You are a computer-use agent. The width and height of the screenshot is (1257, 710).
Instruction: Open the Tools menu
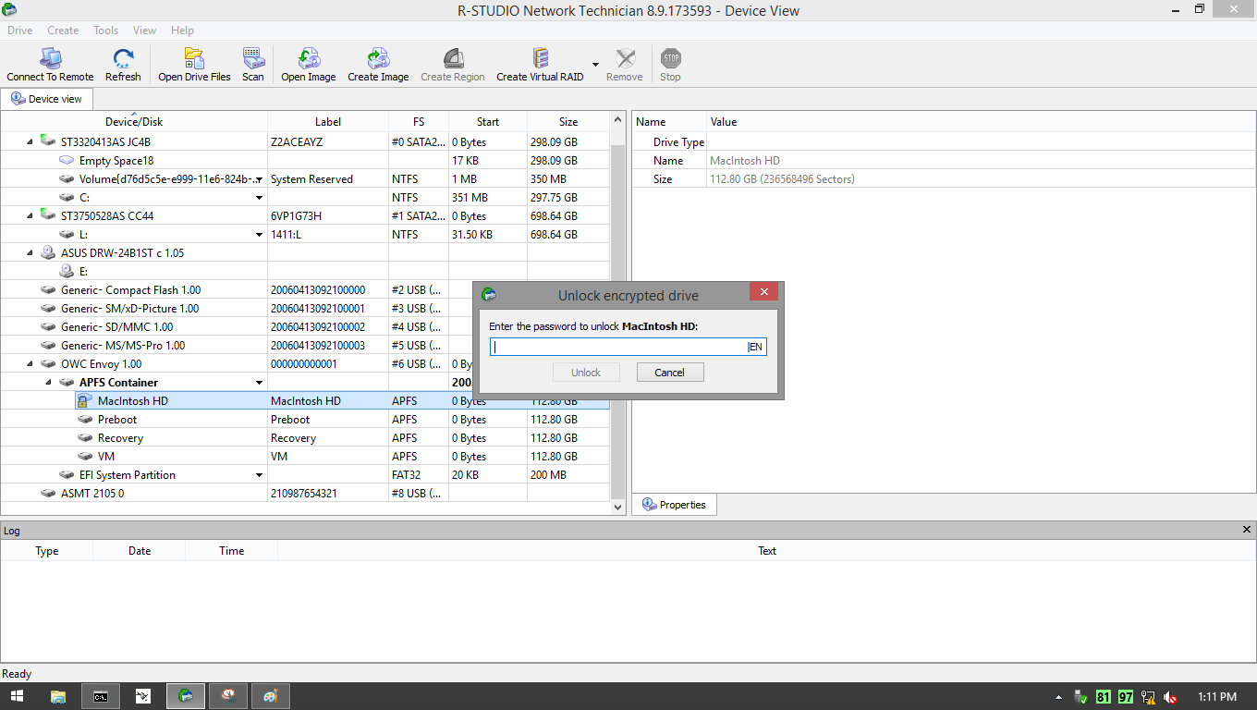pyautogui.click(x=105, y=31)
